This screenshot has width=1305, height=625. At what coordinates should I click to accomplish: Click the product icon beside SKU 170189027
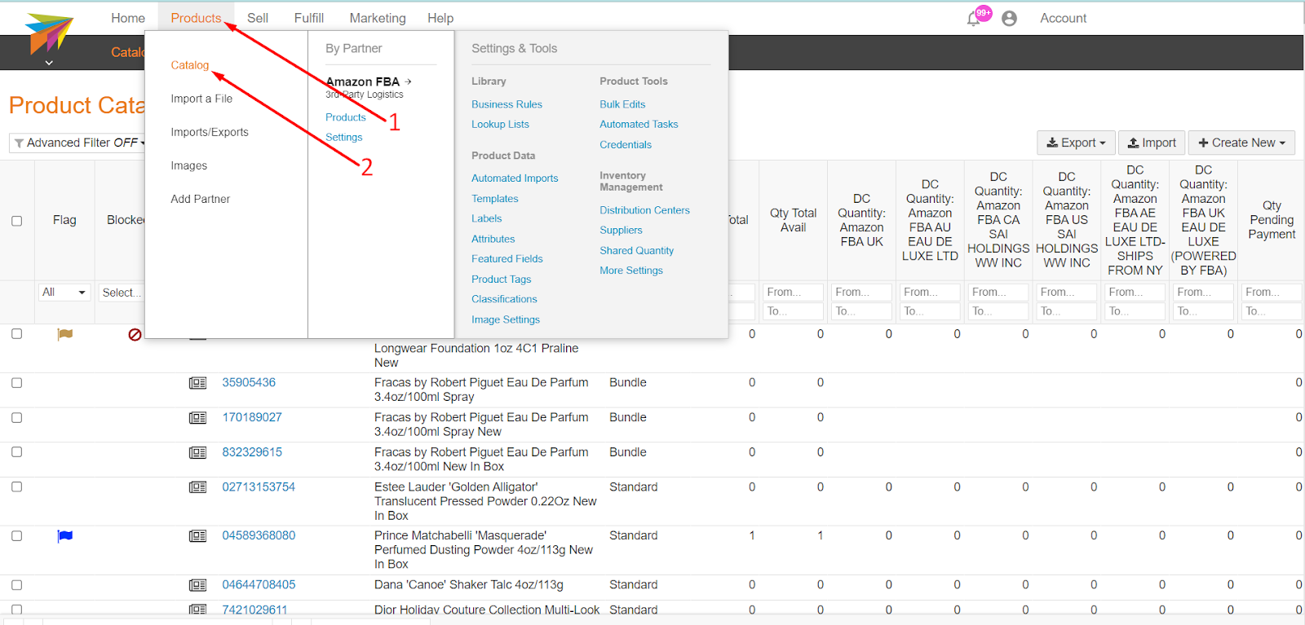[x=197, y=418]
